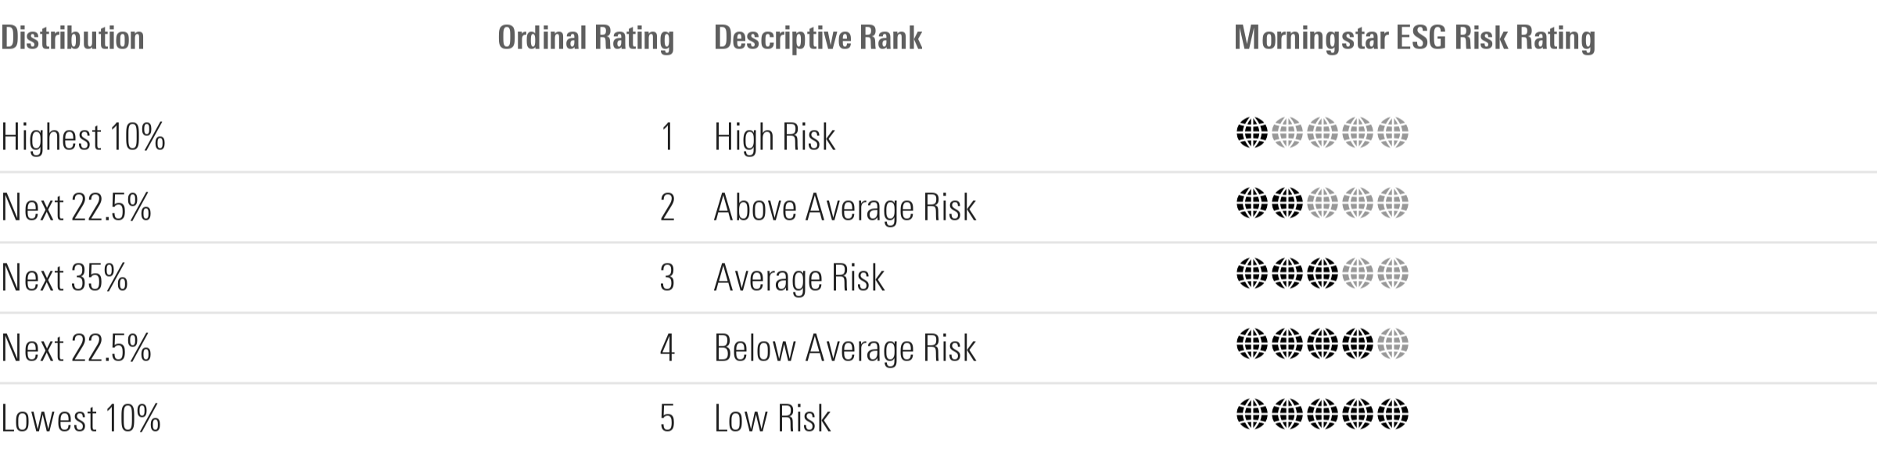Click the Next 35% distribution cell

coord(64,278)
